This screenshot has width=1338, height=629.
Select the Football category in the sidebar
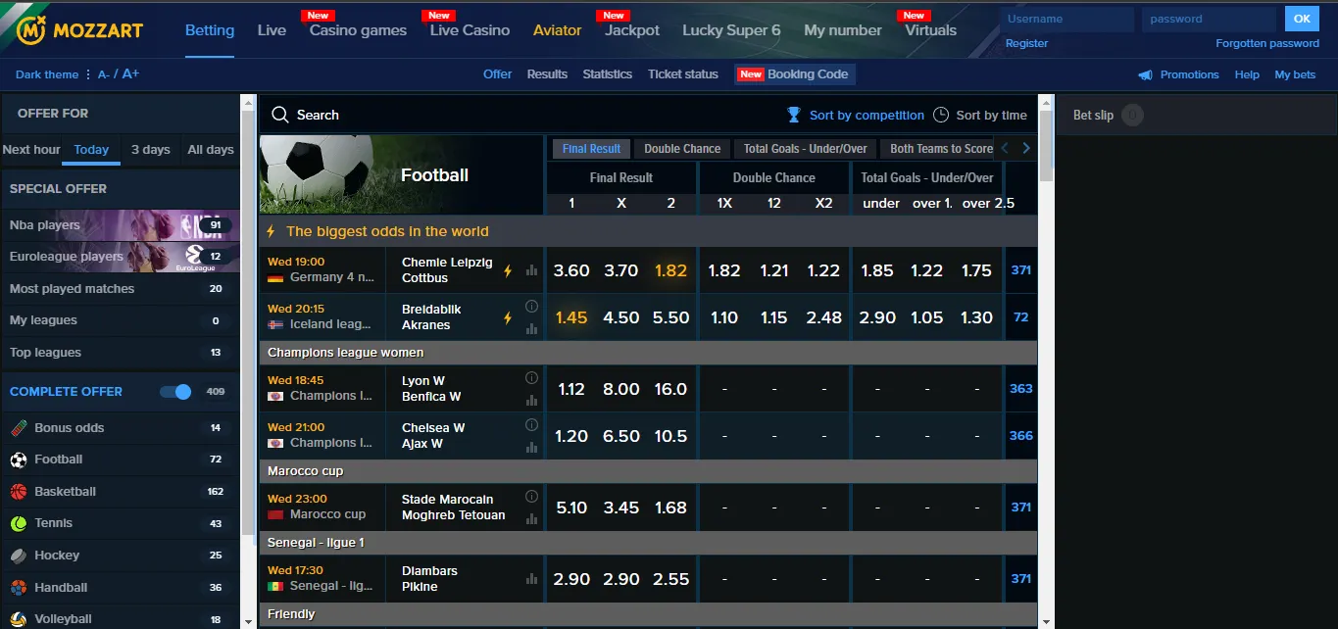pos(59,459)
